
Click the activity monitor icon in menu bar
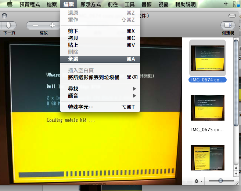tap(226, 4)
